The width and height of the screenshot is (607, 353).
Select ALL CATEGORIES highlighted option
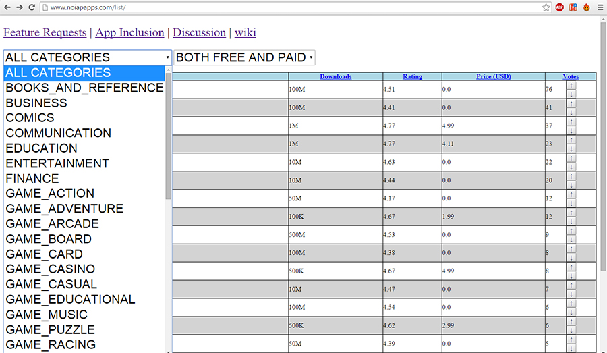(84, 73)
